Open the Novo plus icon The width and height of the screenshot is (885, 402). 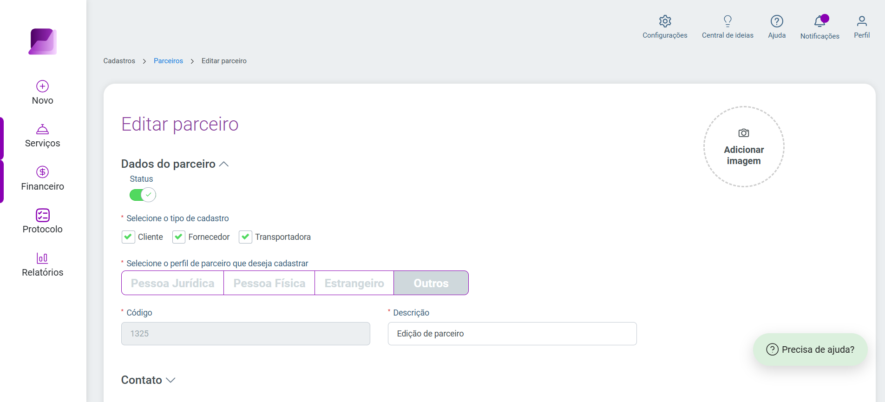point(42,86)
